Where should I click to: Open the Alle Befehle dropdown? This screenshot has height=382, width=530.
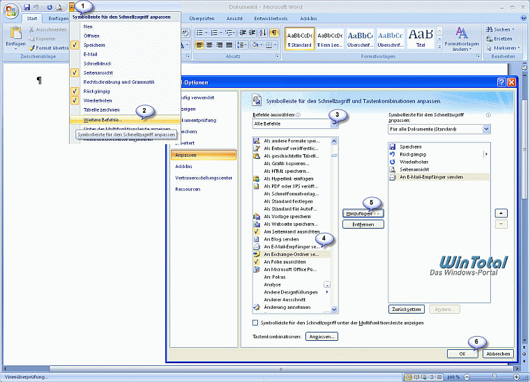click(x=296, y=123)
